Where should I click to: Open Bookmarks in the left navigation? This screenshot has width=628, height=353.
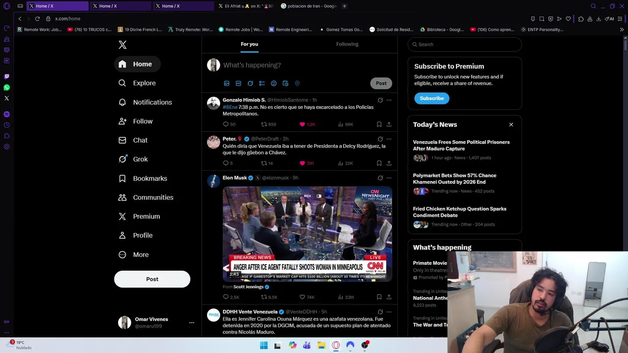coord(143,178)
